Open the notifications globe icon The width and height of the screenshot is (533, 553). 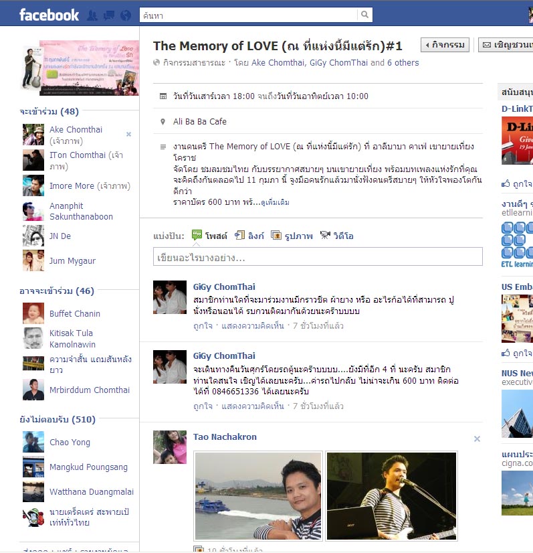(126, 15)
